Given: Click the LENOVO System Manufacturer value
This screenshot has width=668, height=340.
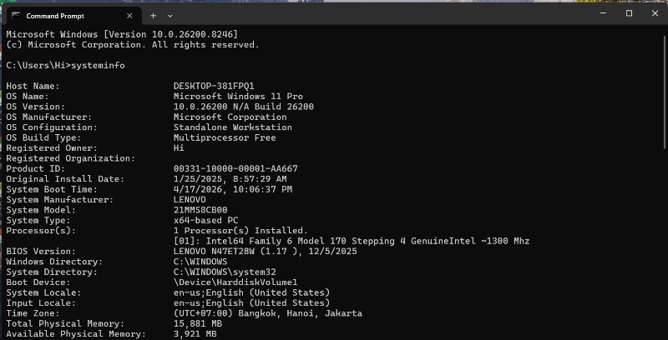Looking at the screenshot, I should 190,199.
